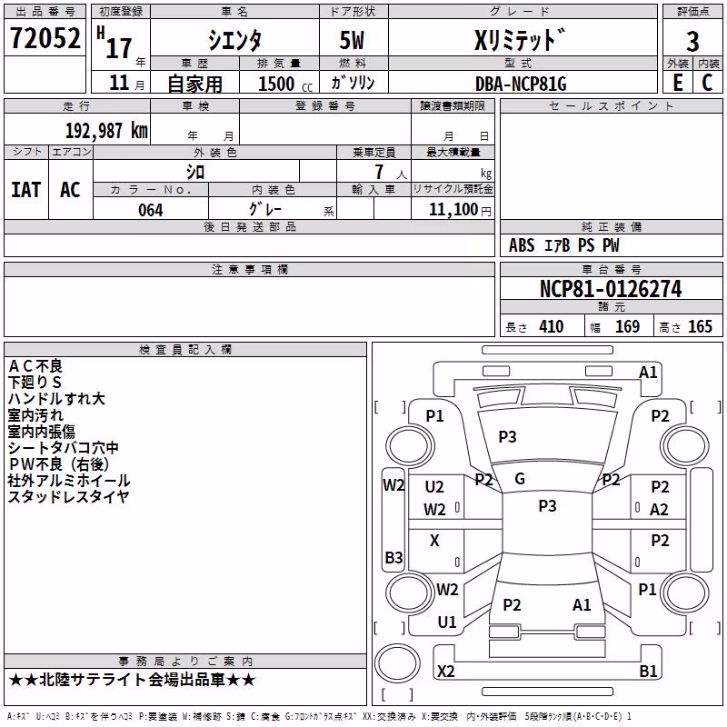The height and width of the screenshot is (727, 727).
Task: Click mileage 192,987 km
Action: tap(106, 131)
